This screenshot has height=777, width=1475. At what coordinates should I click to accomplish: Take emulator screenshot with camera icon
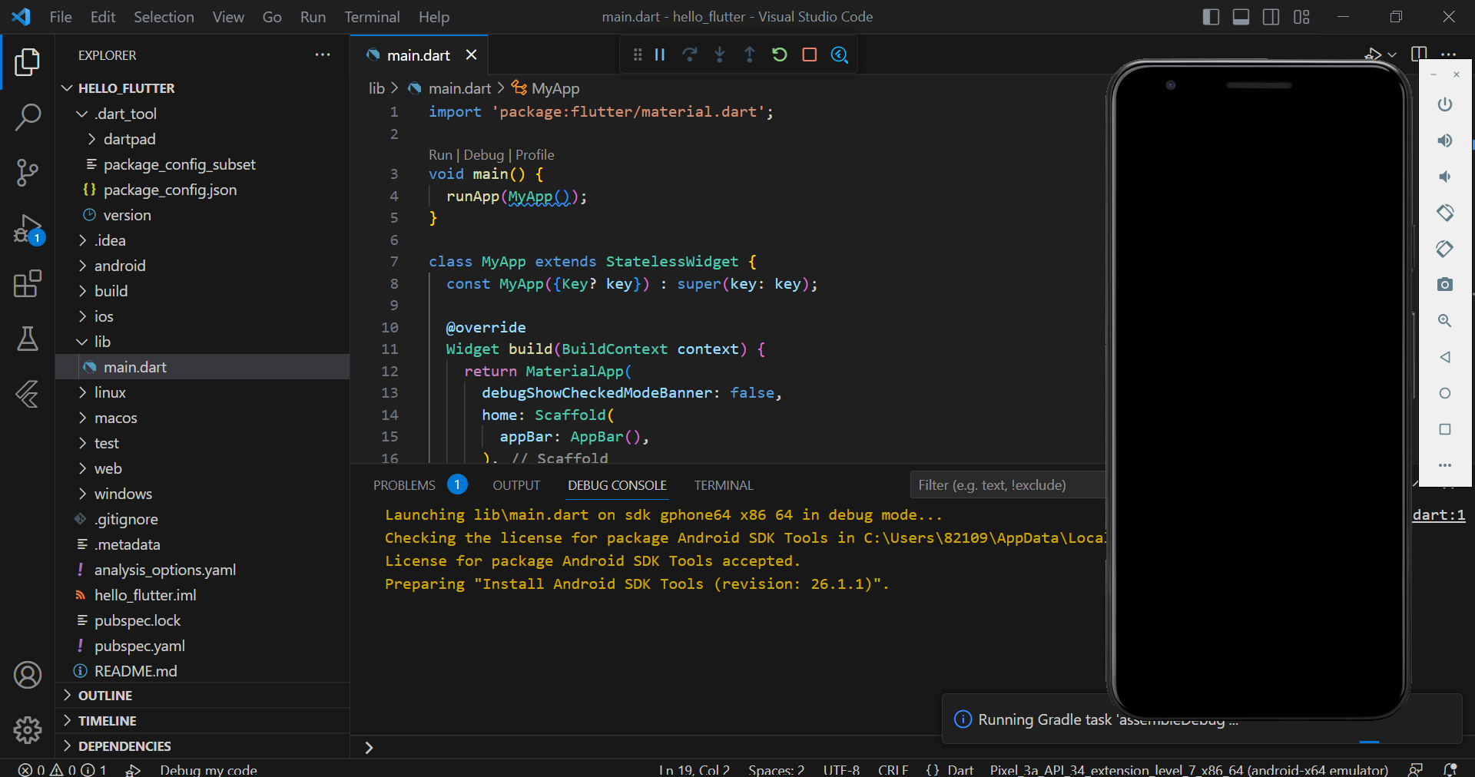[1445, 285]
